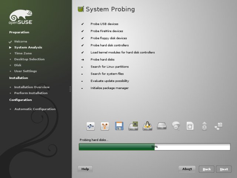Viewport: 237px width, 178px height.
Task: Click the USB probe icon
Action: pos(90,126)
